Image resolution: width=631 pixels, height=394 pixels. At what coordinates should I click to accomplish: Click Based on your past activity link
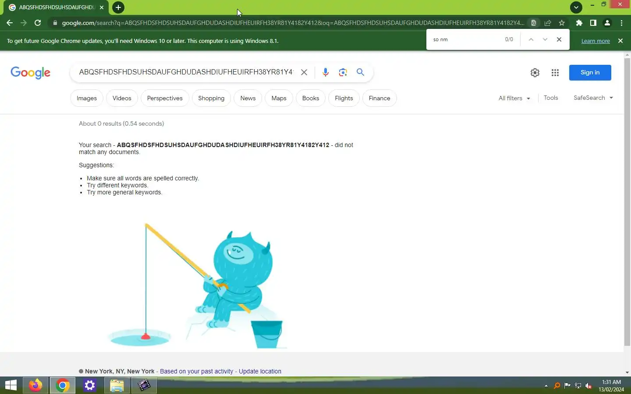(196, 371)
